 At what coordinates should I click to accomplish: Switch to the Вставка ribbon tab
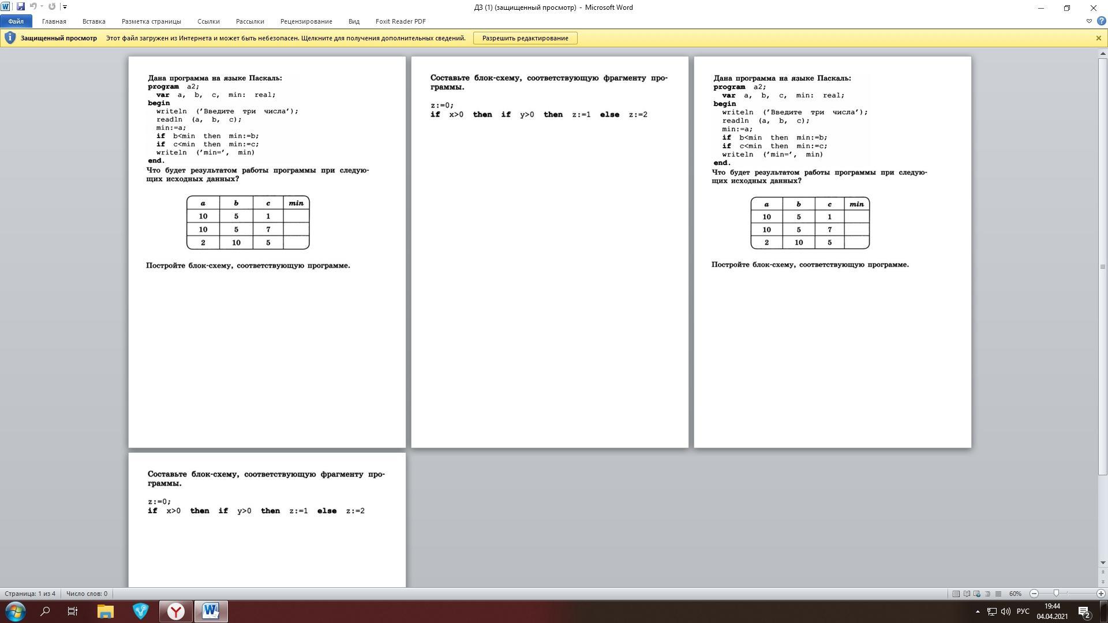pos(93,21)
